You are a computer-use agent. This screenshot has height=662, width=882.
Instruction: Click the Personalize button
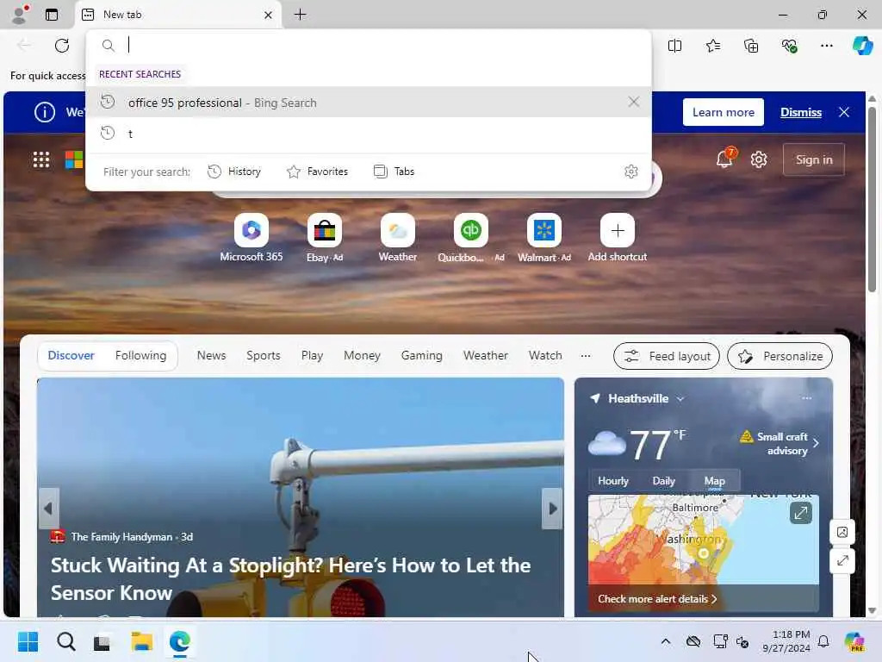780,356
